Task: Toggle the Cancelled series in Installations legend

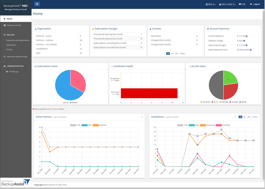Action: coord(223,125)
